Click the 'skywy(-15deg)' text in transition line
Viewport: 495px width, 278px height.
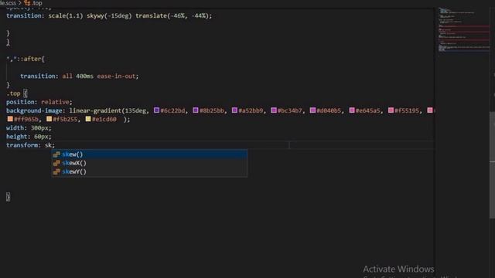109,15
